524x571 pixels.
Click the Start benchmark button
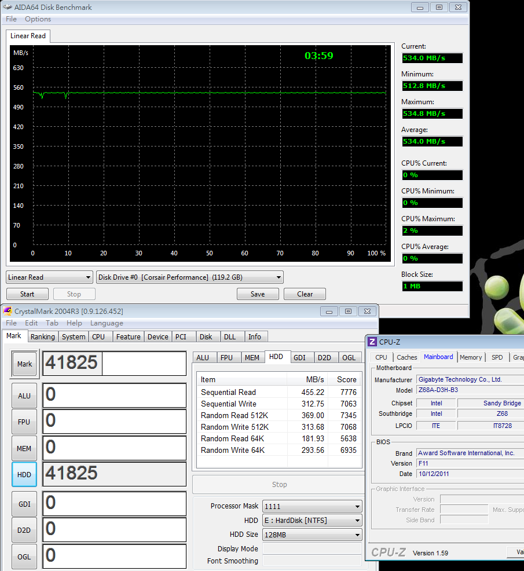click(x=27, y=294)
